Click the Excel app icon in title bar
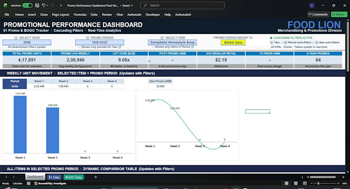This screenshot has width=350, height=189. [x=5, y=5]
